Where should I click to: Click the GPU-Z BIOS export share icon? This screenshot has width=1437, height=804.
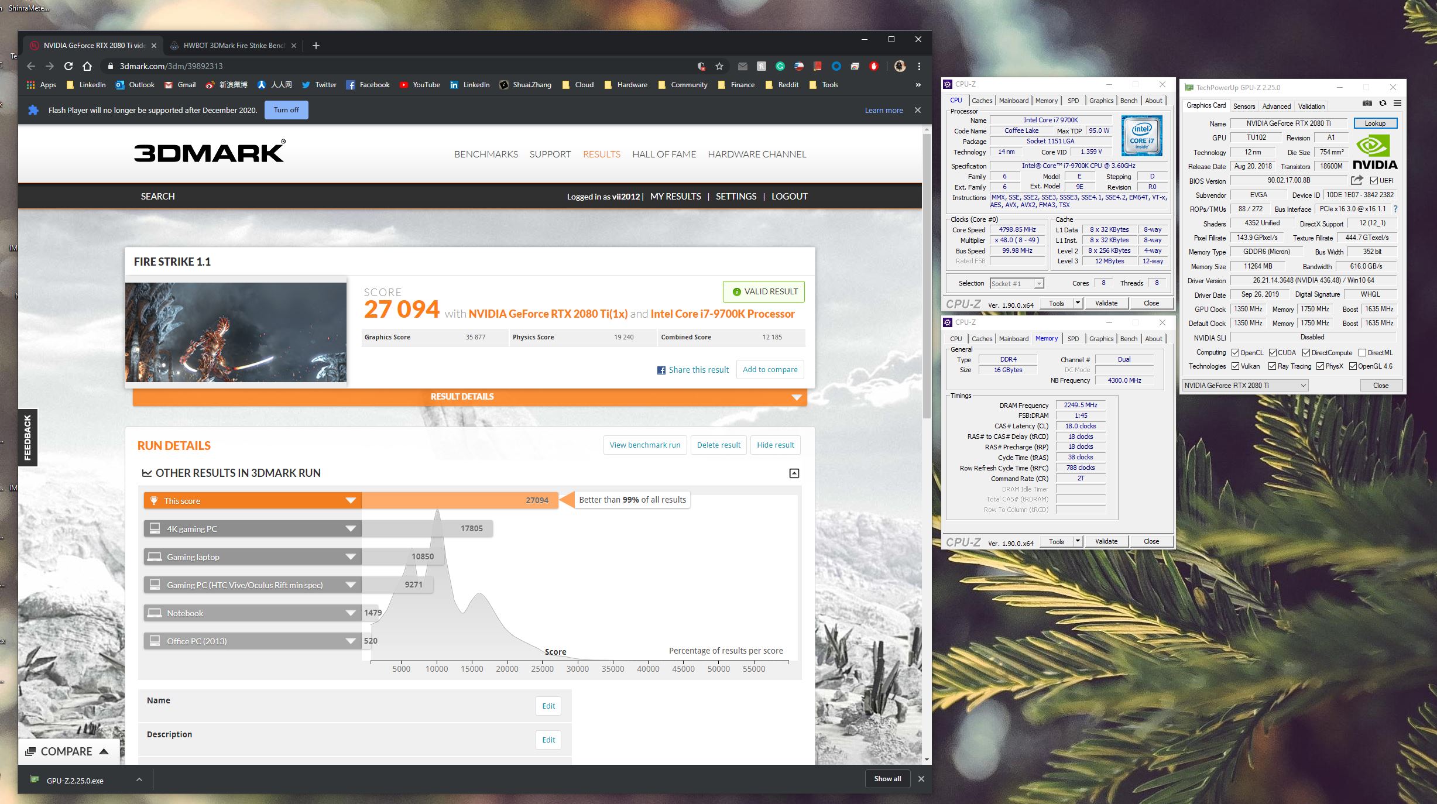pos(1357,180)
